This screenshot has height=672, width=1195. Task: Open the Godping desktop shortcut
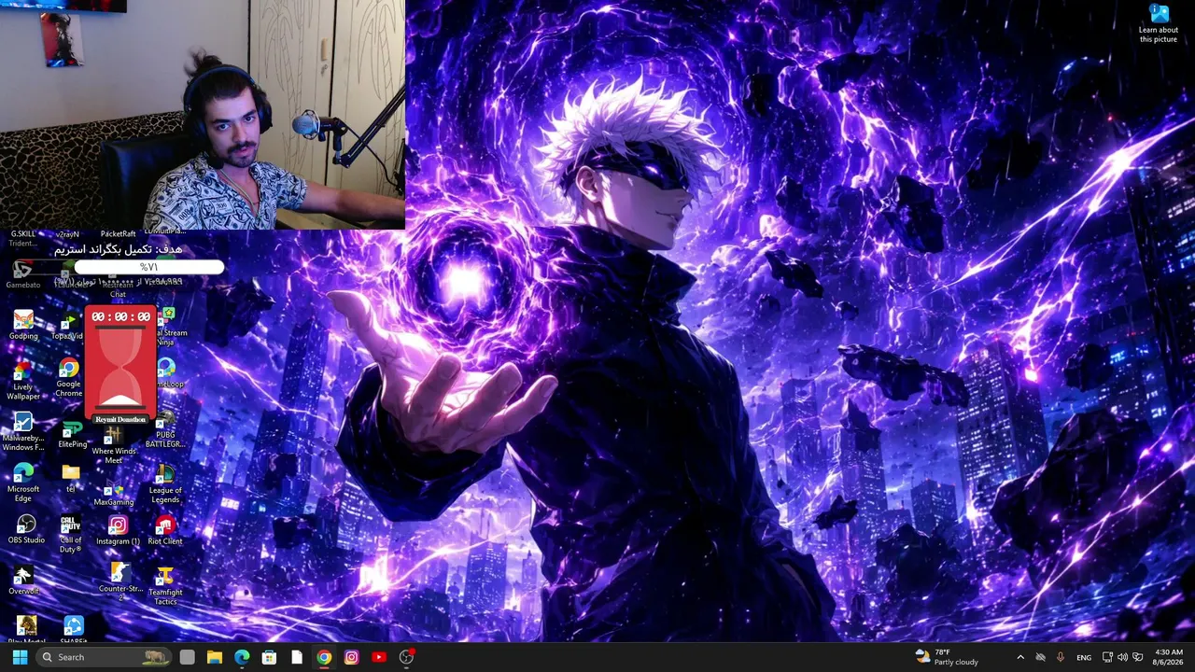(x=23, y=325)
